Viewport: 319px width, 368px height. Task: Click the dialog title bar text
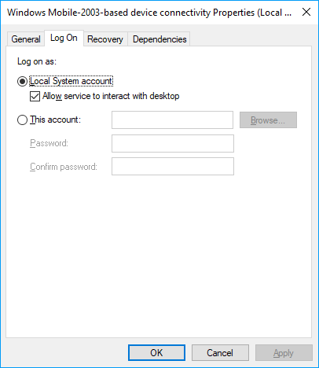pyautogui.click(x=149, y=13)
